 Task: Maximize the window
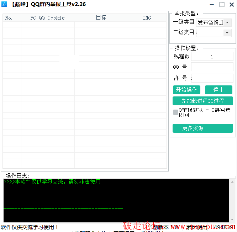222,5
